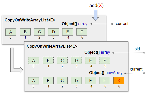
Task: Click element B in the newArray row
Action: tap(48, 81)
